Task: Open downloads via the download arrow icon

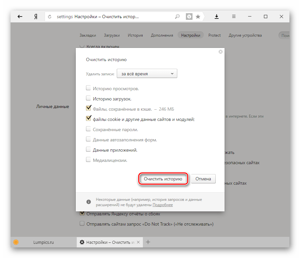Action: click(x=217, y=17)
